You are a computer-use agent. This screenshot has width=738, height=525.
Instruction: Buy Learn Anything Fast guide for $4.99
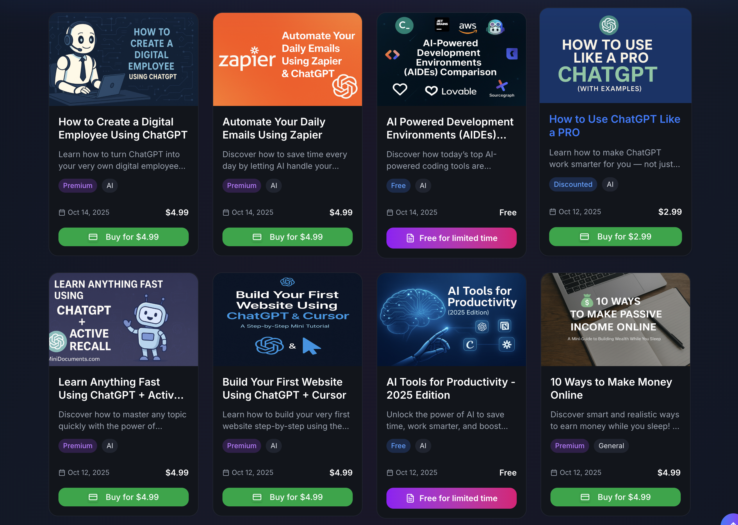click(123, 497)
